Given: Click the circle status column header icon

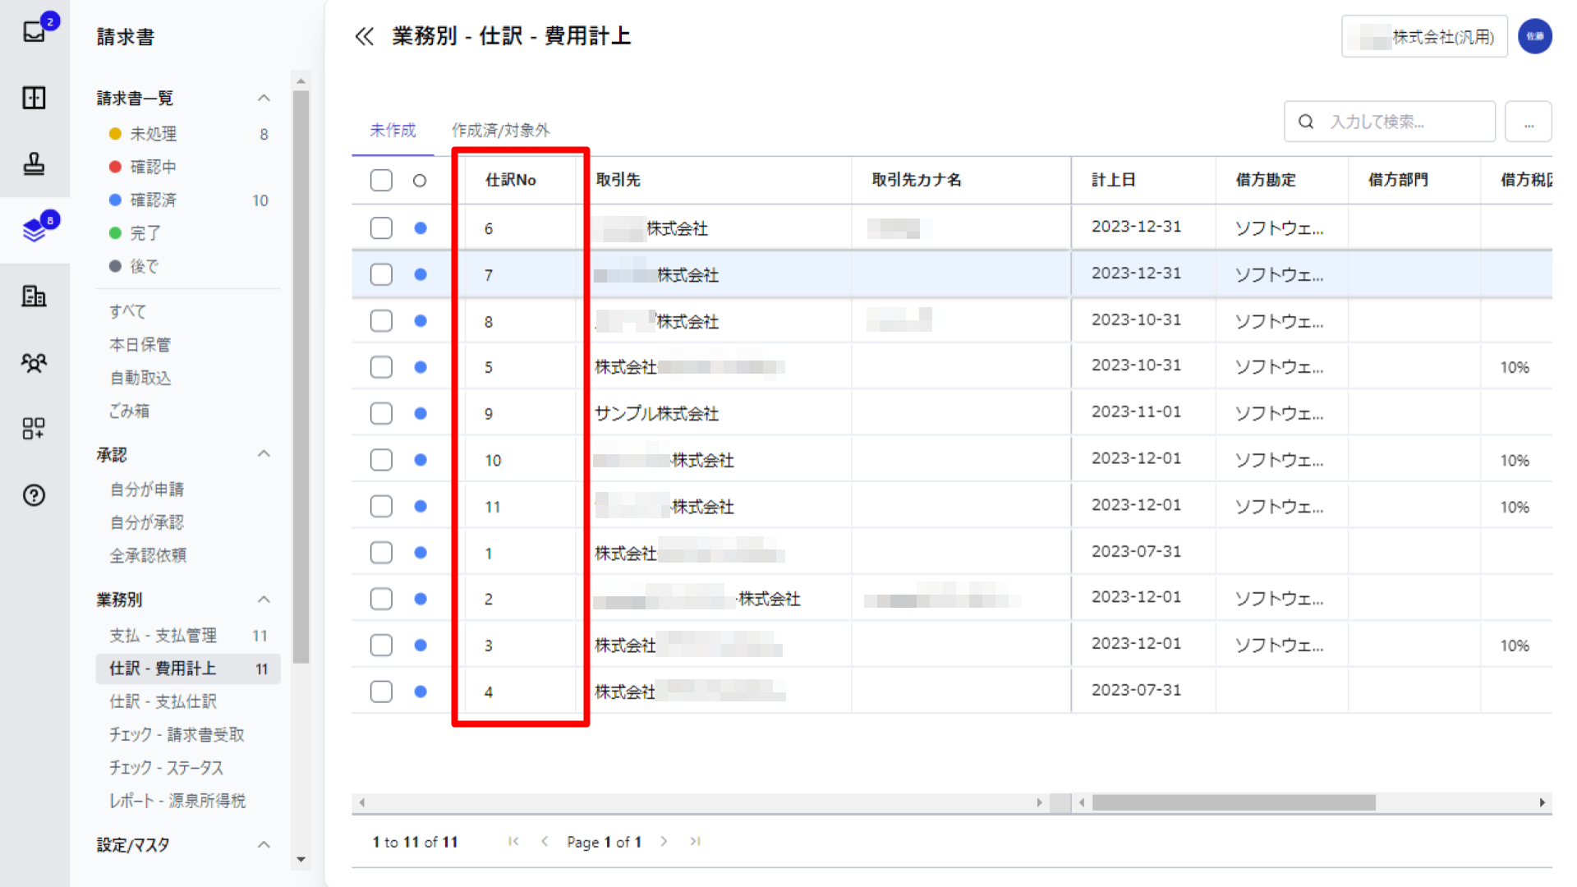Looking at the screenshot, I should tap(420, 181).
